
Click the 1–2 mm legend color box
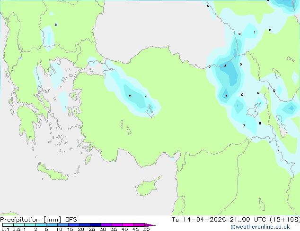[x=30, y=225]
